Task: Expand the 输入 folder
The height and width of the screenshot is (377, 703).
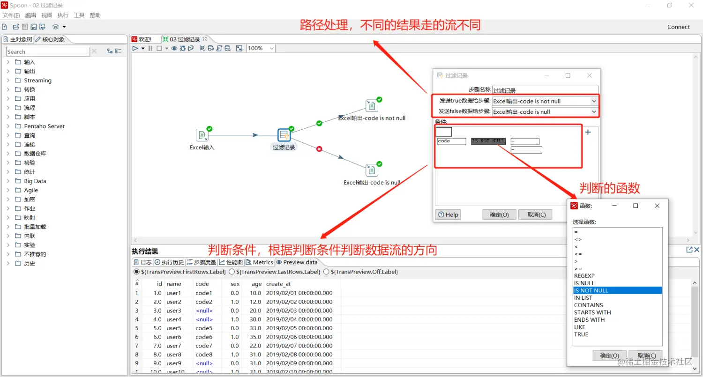Action: click(8, 62)
